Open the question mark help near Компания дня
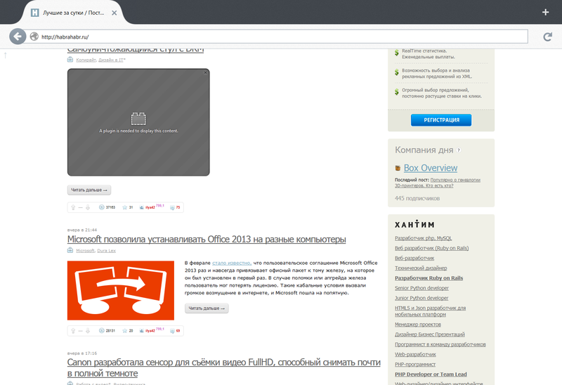Viewport: 562px width, 385px height. click(459, 150)
